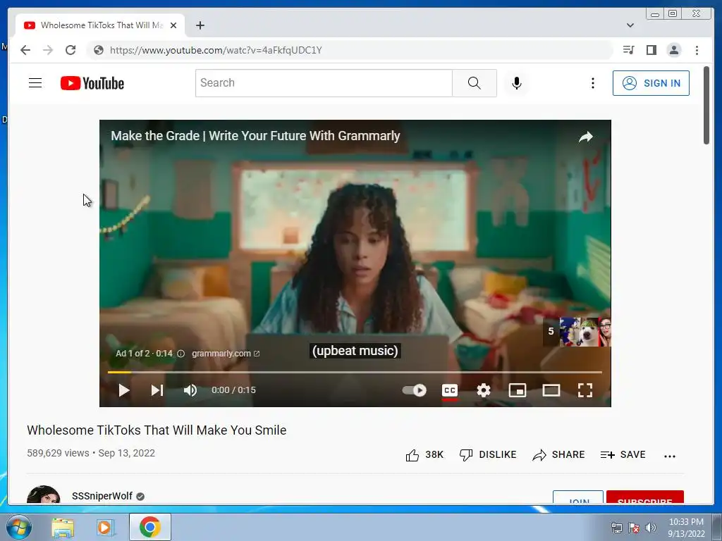722x541 pixels.
Task: Click the search magnifier button
Action: 475,83
